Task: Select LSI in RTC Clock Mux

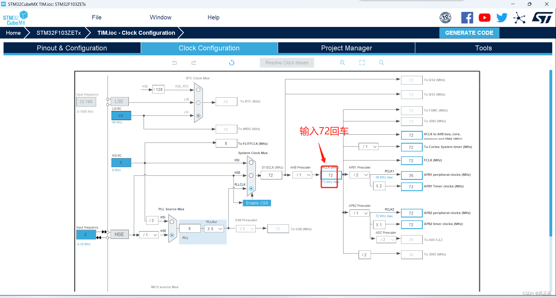Action: click(198, 116)
